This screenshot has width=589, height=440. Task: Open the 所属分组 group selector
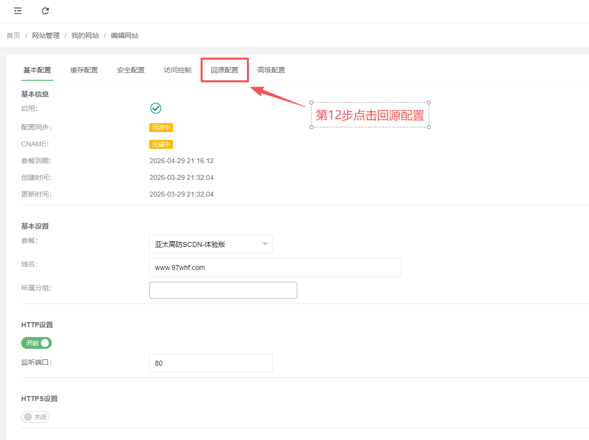223,290
